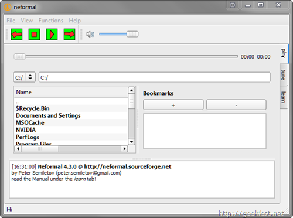Close the neformal window

tap(278, 5)
